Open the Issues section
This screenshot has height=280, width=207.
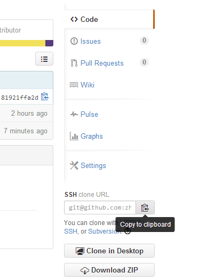90,41
